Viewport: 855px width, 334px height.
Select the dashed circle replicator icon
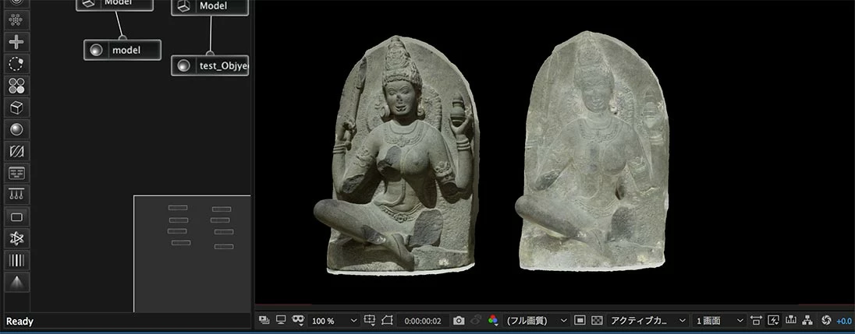click(x=16, y=64)
